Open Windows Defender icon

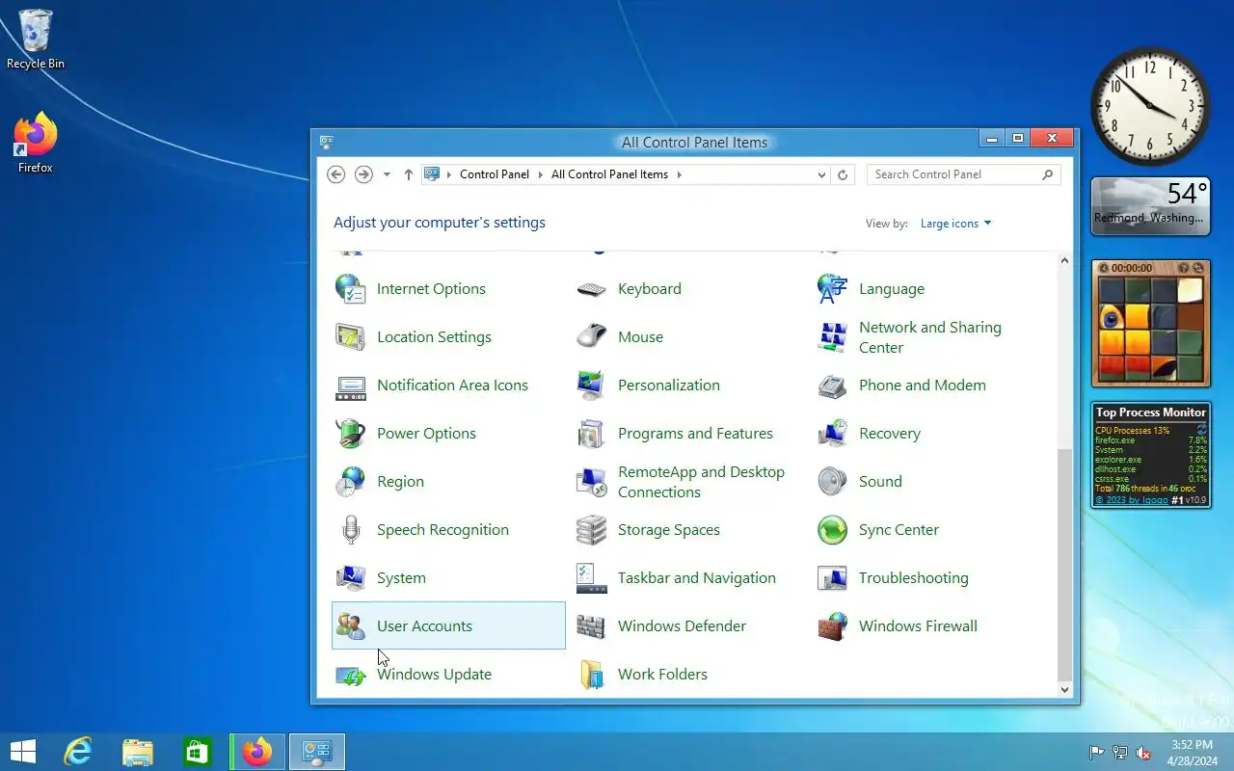point(591,626)
